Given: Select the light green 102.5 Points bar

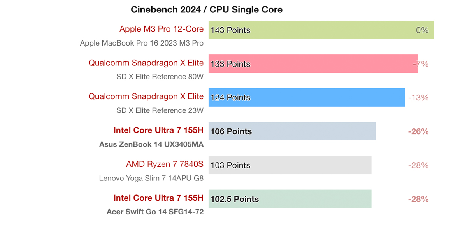Looking at the screenshot, I should coord(290,199).
